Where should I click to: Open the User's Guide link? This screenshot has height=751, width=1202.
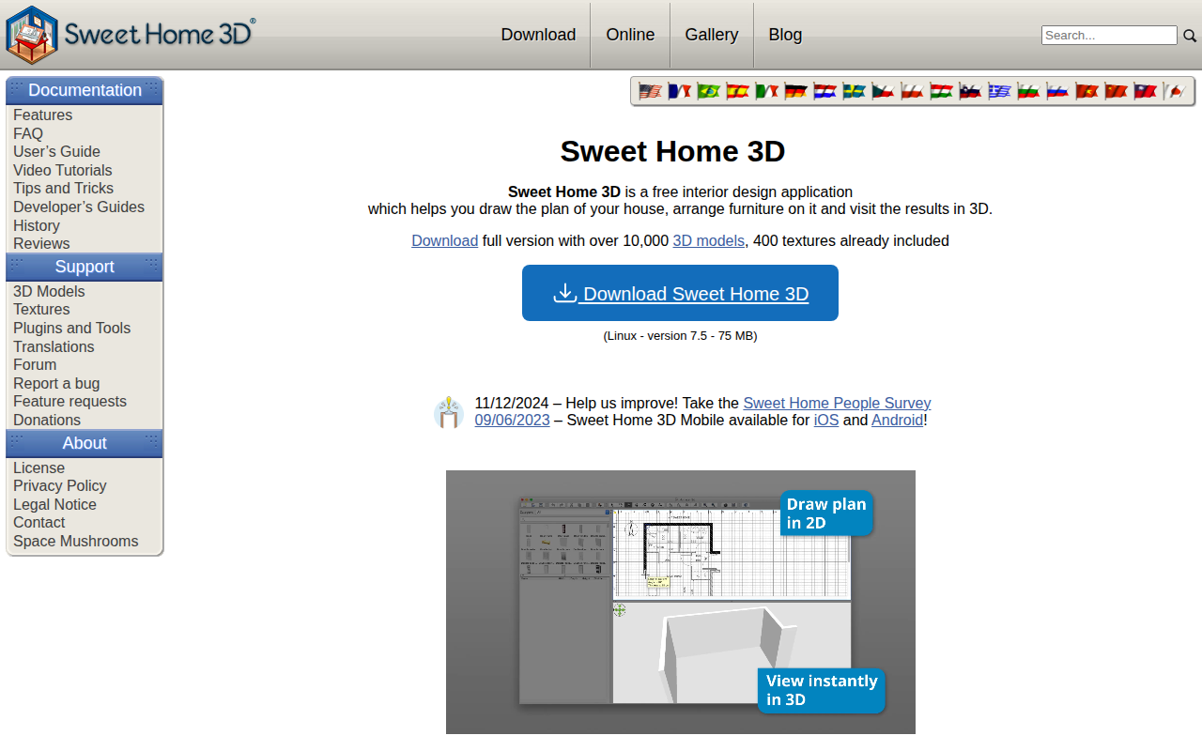[x=56, y=152]
